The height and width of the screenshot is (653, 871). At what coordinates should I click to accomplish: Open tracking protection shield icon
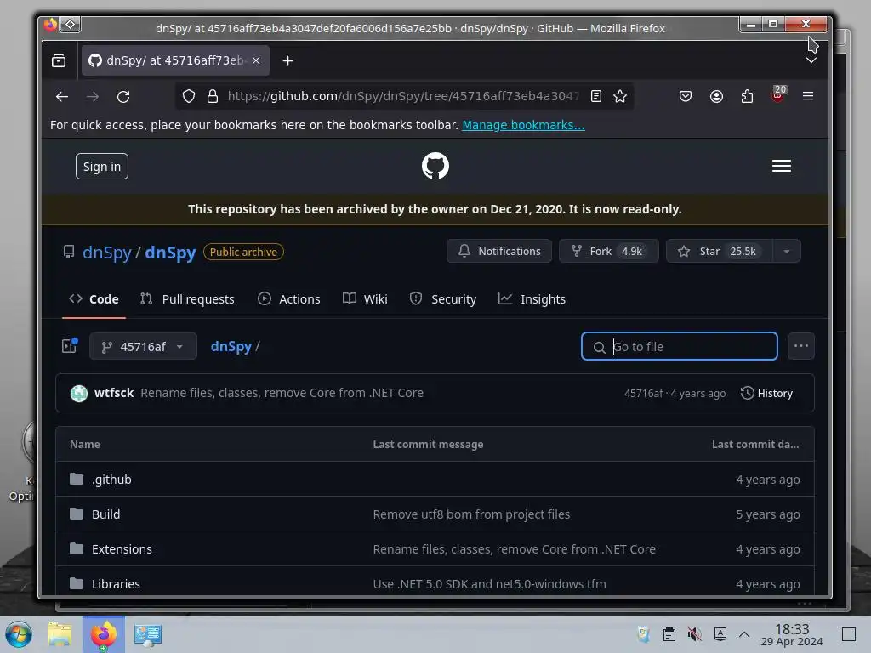click(x=189, y=97)
